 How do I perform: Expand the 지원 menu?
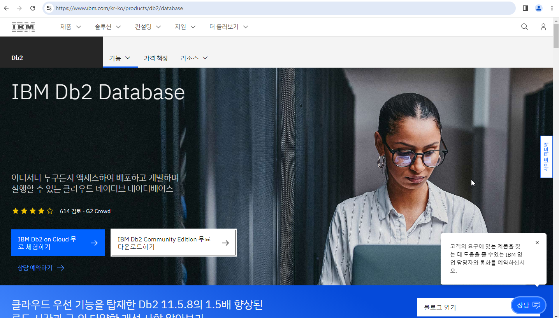[x=185, y=27]
